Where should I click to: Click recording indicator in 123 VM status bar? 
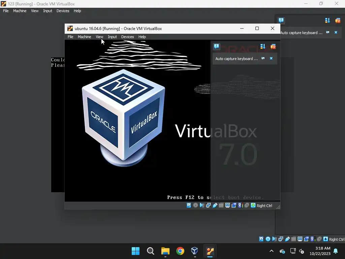(306, 239)
